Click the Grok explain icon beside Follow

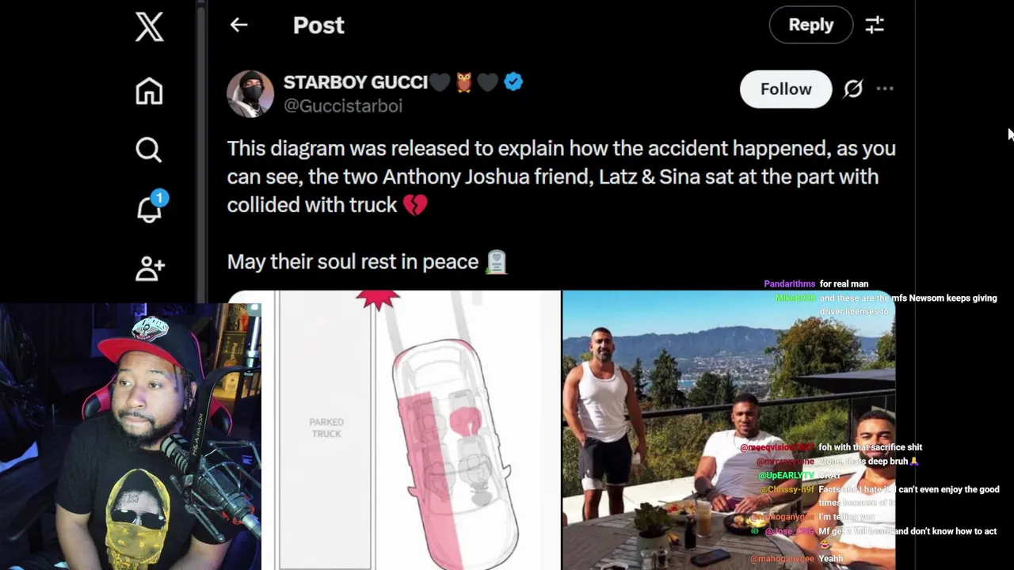coord(852,89)
